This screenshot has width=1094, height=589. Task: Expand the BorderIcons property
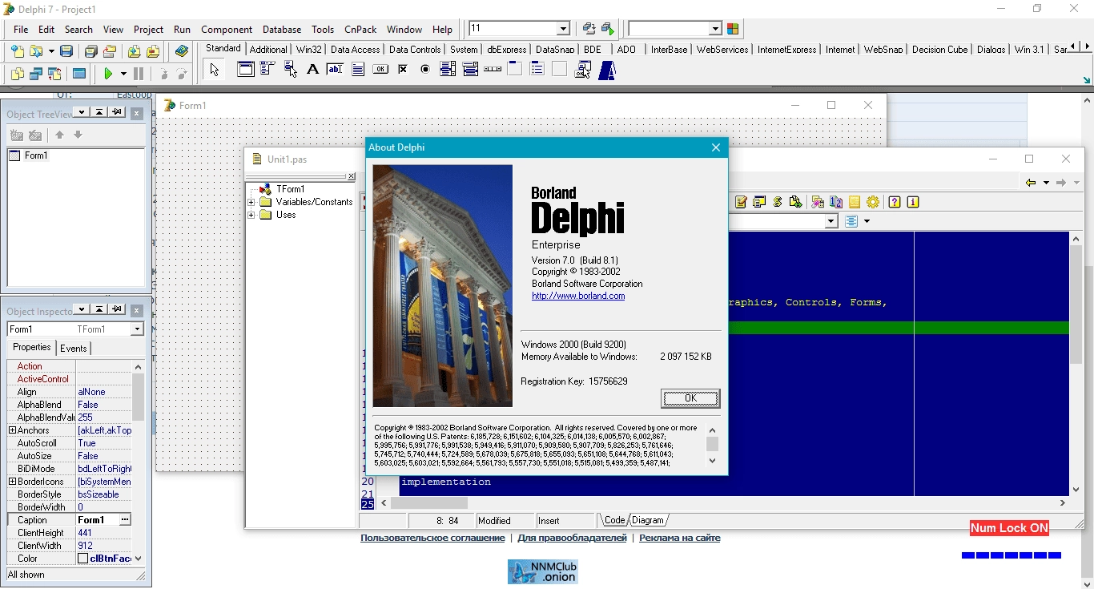point(12,482)
